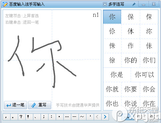Image resolution: width=161 pixels, height=123 pixels.
Task: Minimize the handwriting input window
Action: (144, 4)
